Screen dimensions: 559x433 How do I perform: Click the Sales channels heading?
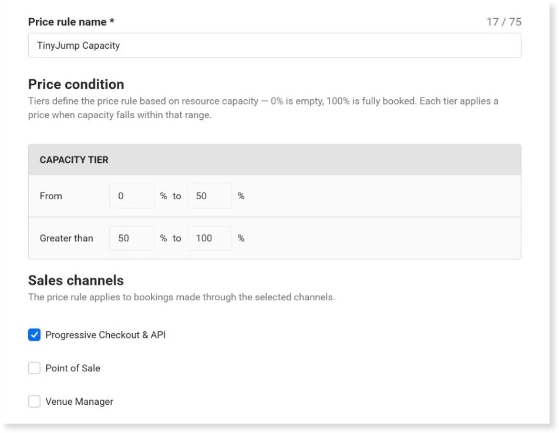[x=76, y=280]
